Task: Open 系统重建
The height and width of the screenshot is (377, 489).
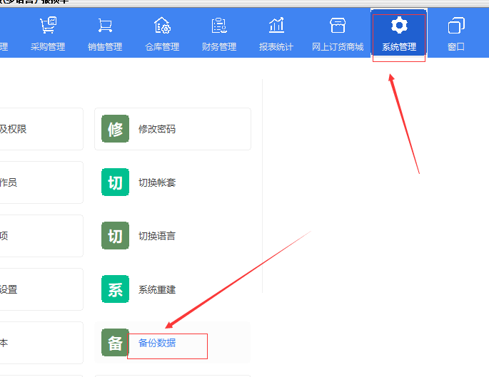Action: click(x=157, y=289)
